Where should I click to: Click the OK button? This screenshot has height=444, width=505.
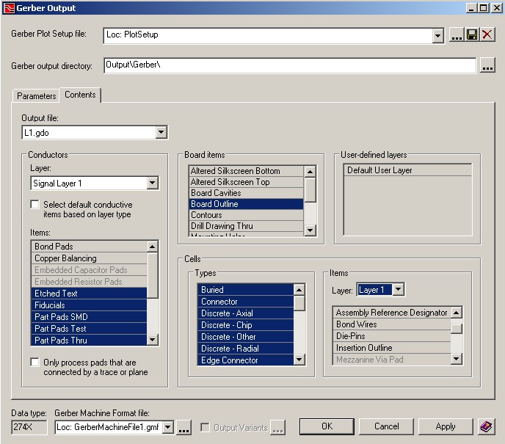click(327, 426)
